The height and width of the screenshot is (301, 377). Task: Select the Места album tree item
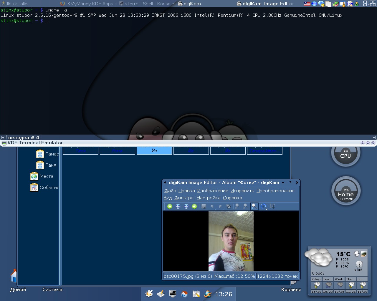[46, 176]
